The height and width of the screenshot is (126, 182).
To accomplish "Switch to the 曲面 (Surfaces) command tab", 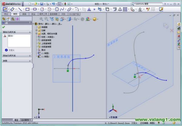I will coord(24,14).
